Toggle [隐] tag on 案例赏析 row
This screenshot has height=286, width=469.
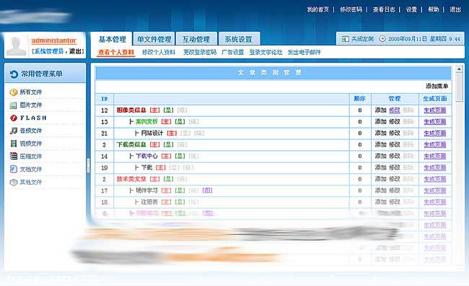(x=193, y=122)
